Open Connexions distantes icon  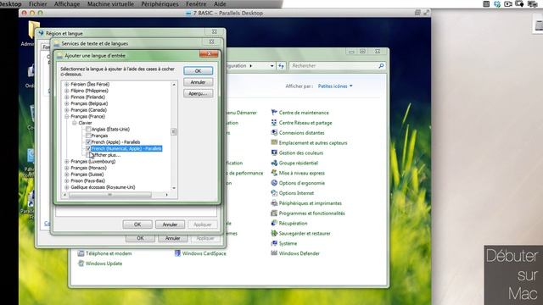click(274, 132)
